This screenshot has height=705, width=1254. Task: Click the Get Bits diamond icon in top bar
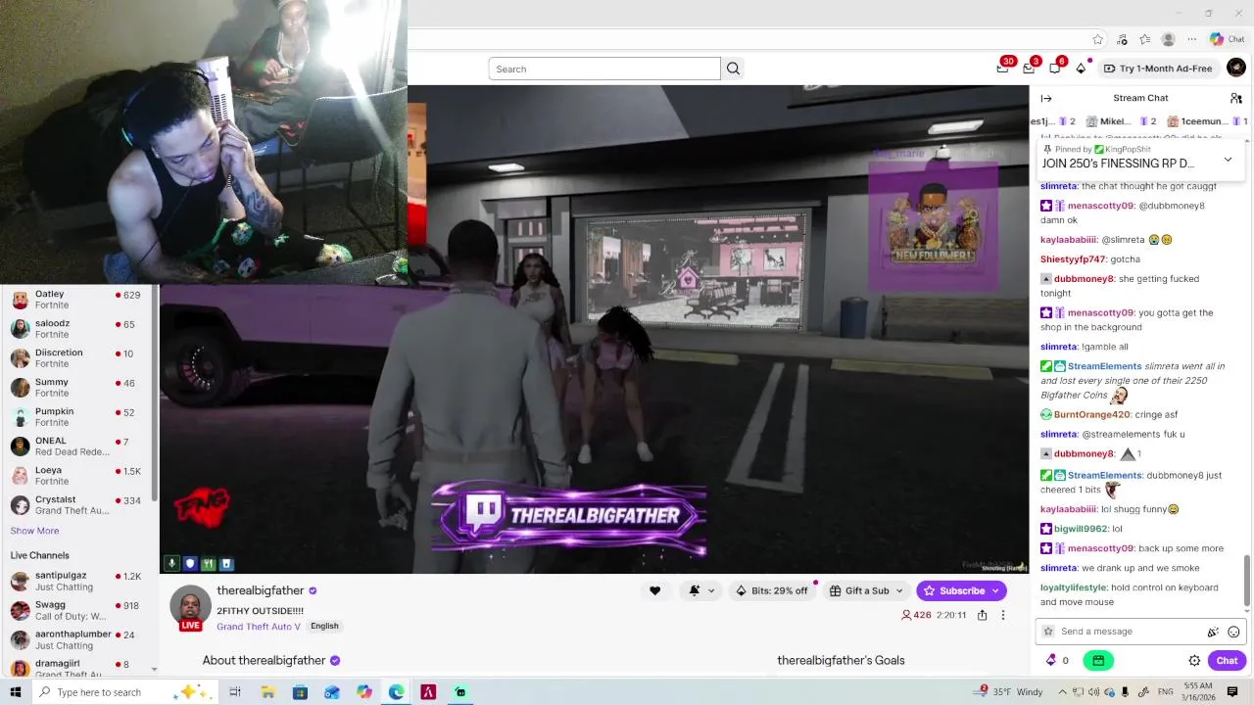click(x=1081, y=69)
